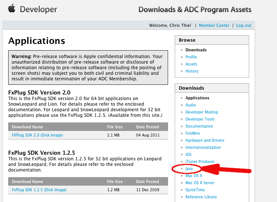Image resolution: width=277 pixels, height=202 pixels.
Task: Log out of the developer account
Action: pos(244,25)
